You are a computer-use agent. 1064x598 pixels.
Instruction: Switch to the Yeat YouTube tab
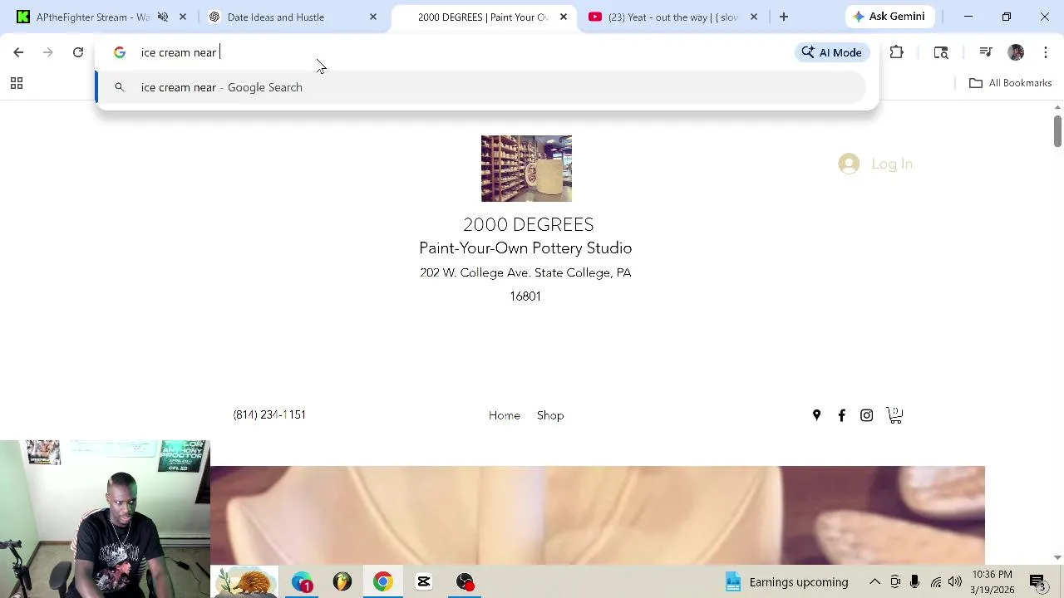coord(665,17)
